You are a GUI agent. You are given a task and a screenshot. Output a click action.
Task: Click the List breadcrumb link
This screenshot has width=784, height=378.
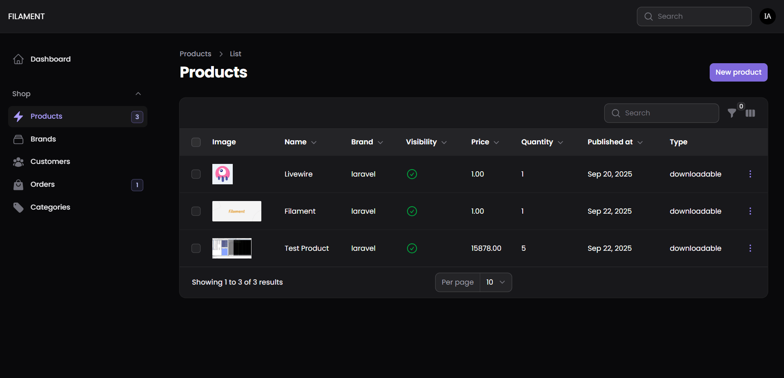(x=235, y=54)
